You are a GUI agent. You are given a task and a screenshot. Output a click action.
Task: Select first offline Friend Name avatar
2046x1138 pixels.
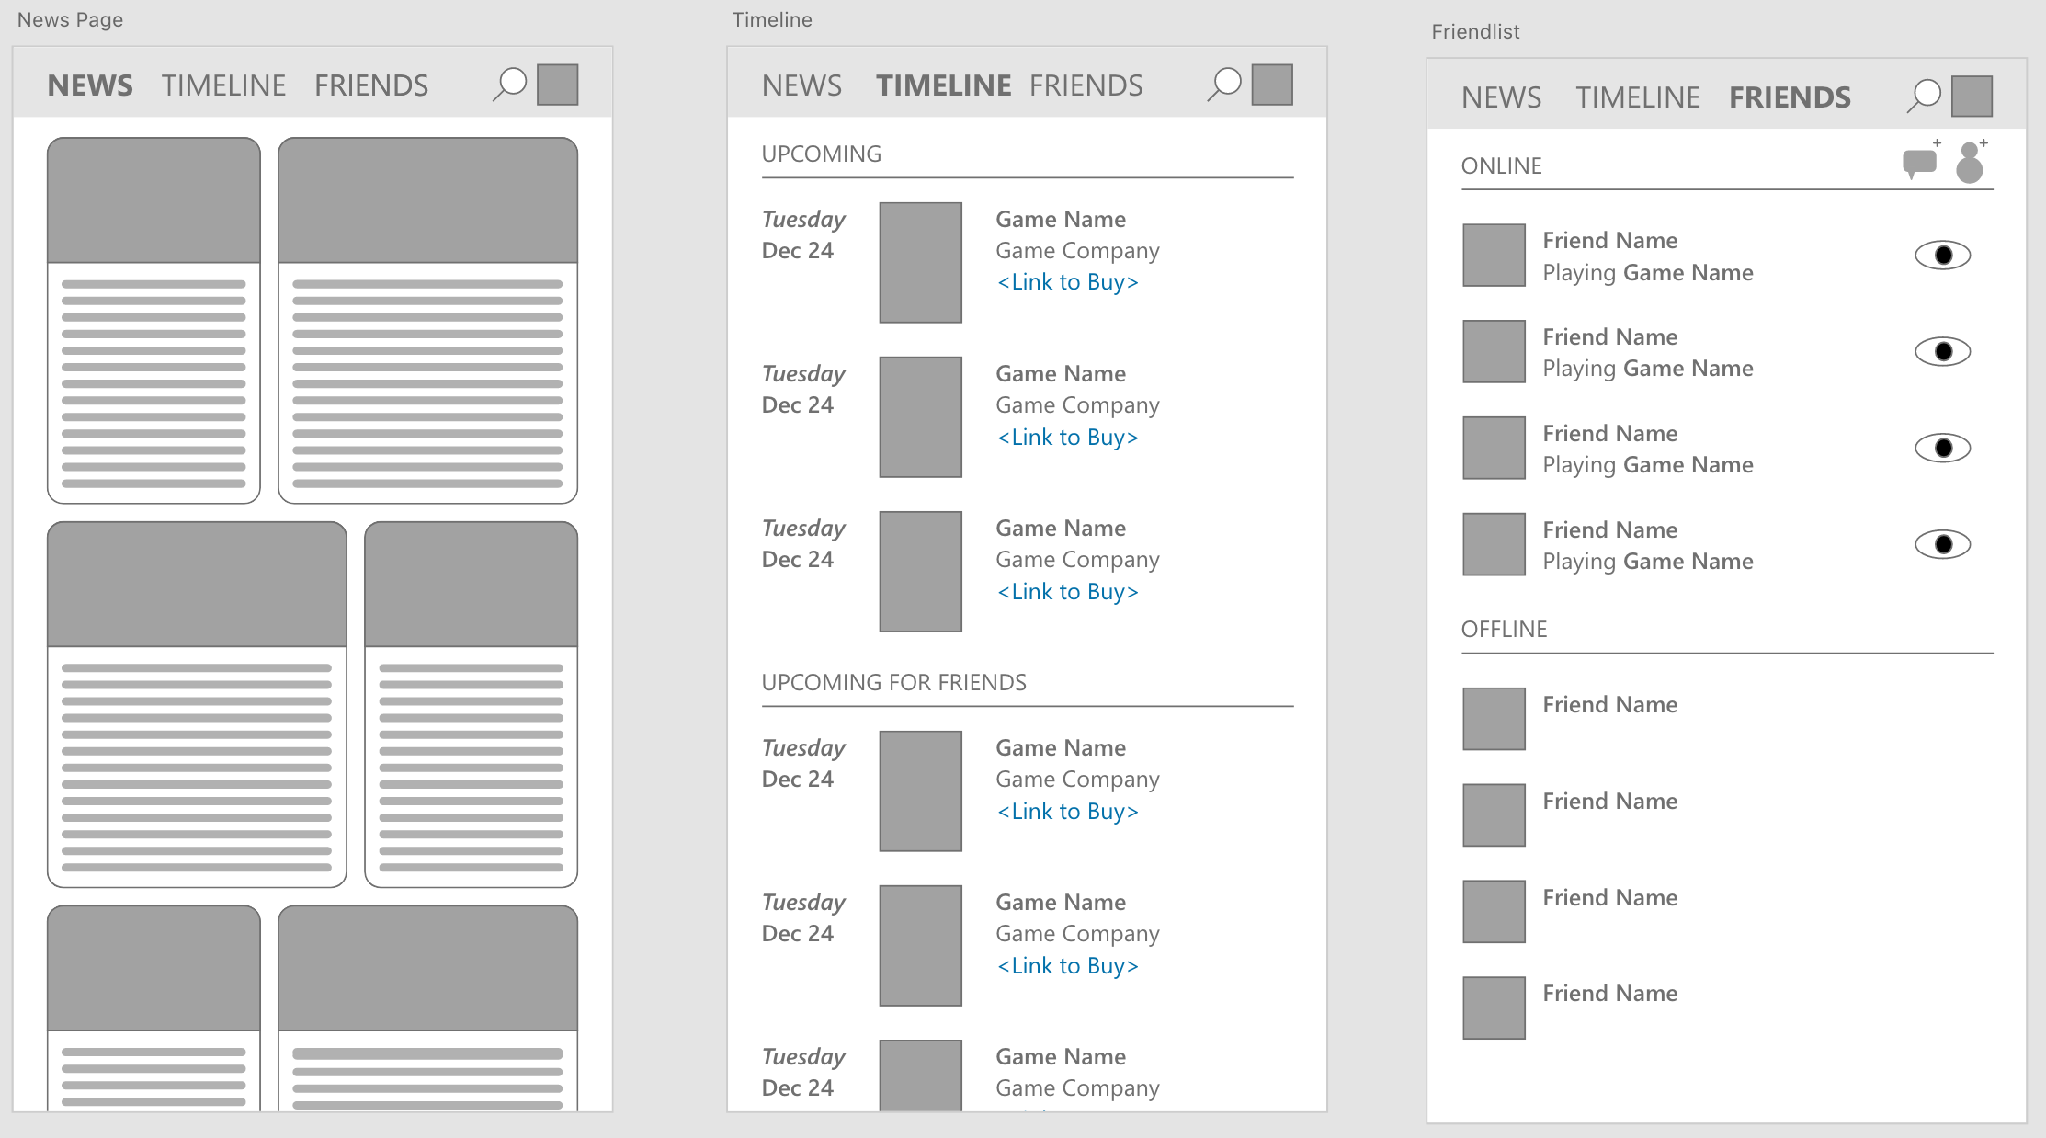click(x=1494, y=719)
